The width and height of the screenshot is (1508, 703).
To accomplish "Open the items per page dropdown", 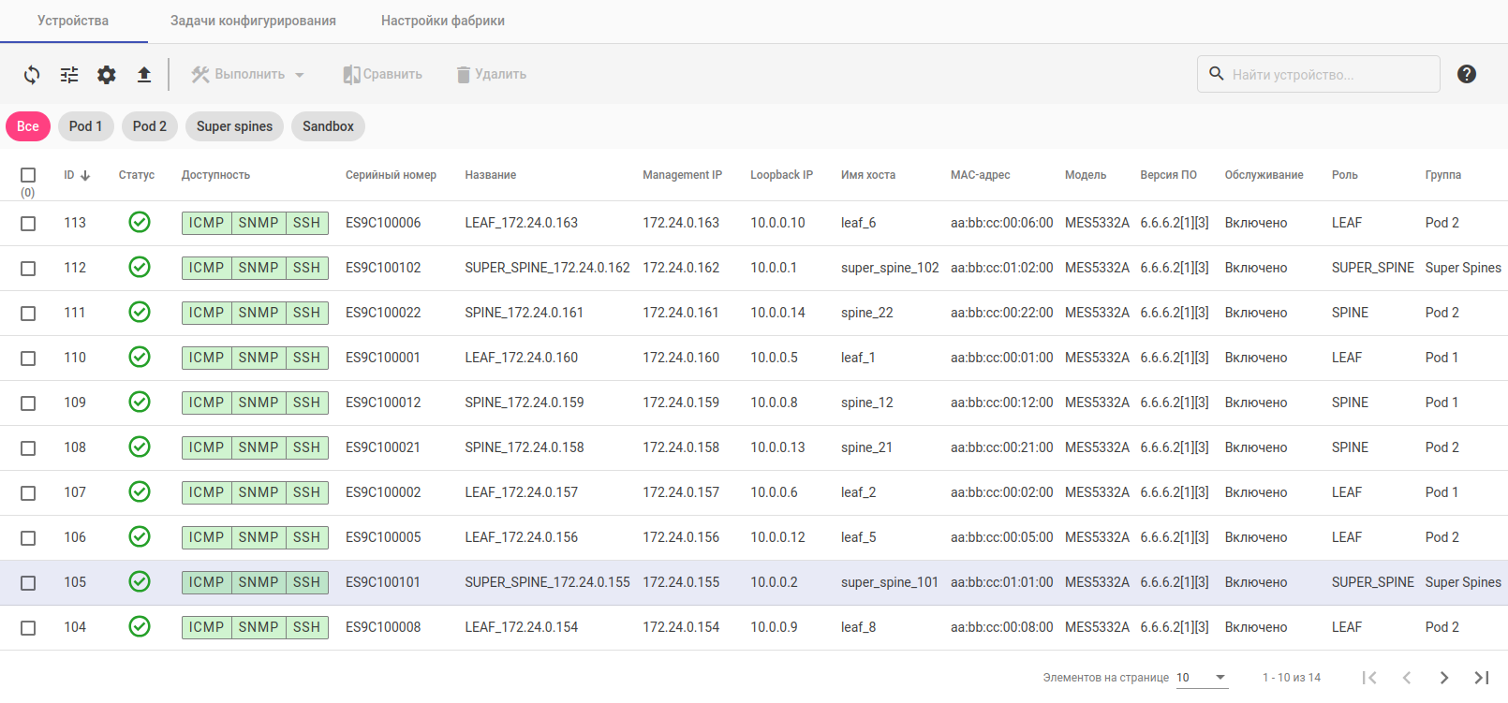I will coord(1202,678).
